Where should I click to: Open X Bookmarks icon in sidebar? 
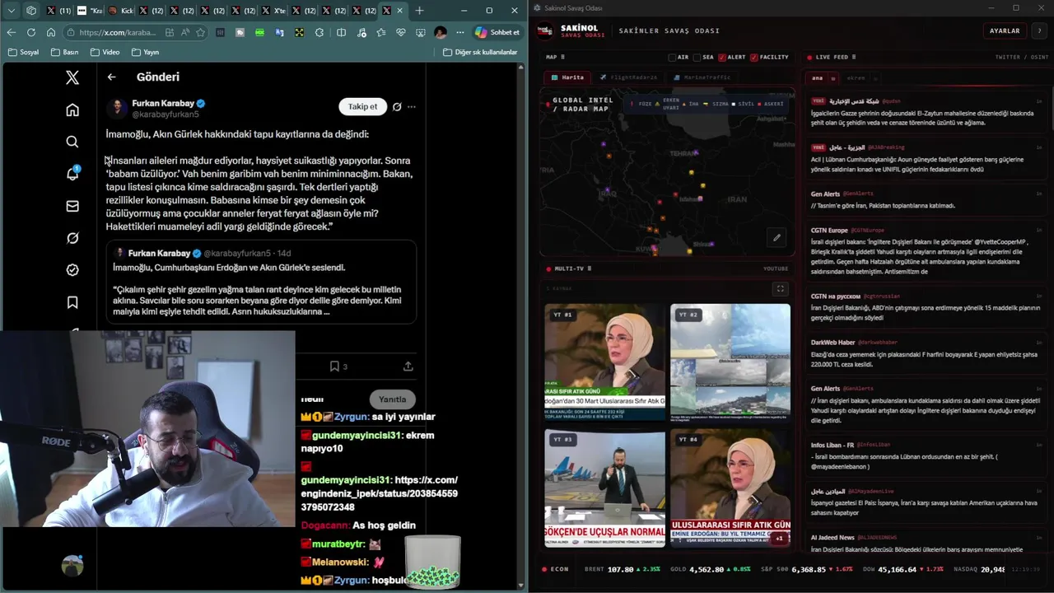[72, 302]
